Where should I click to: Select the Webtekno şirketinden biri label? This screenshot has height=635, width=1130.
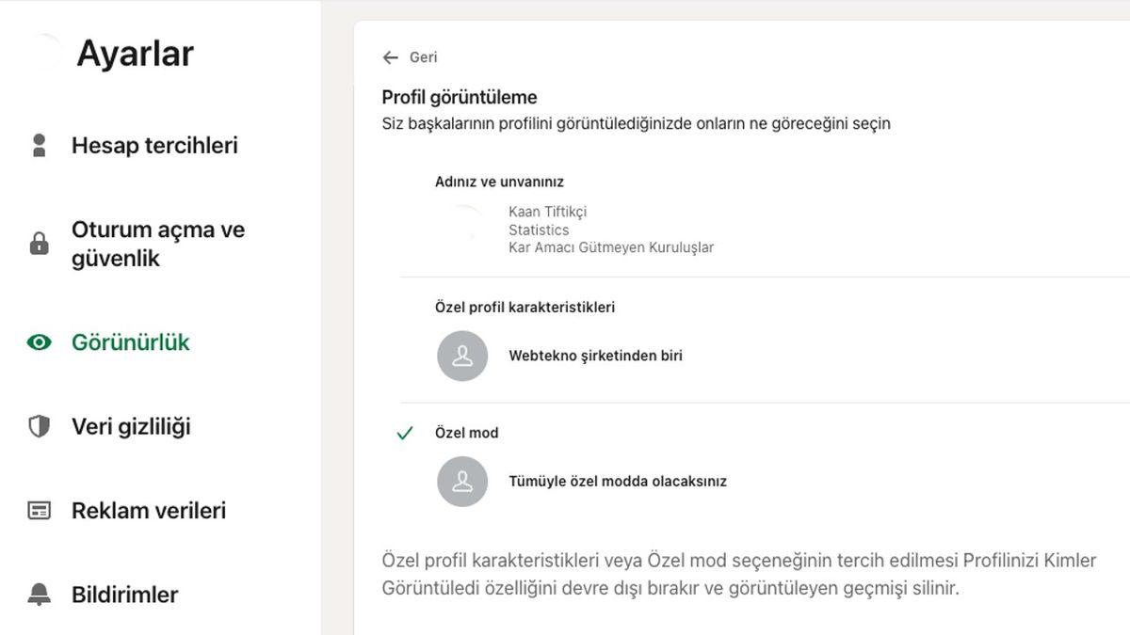point(595,356)
